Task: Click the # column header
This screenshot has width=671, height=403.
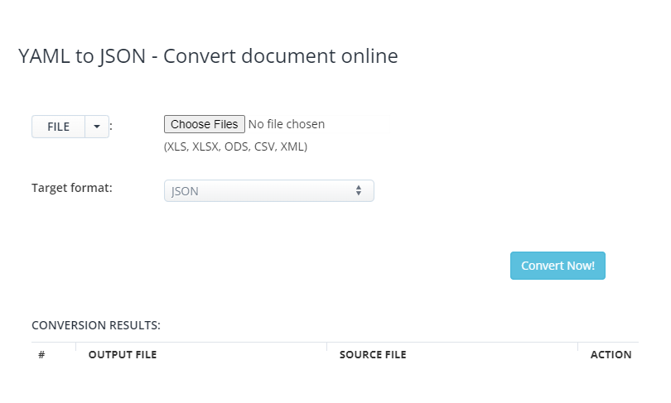Action: (x=41, y=355)
